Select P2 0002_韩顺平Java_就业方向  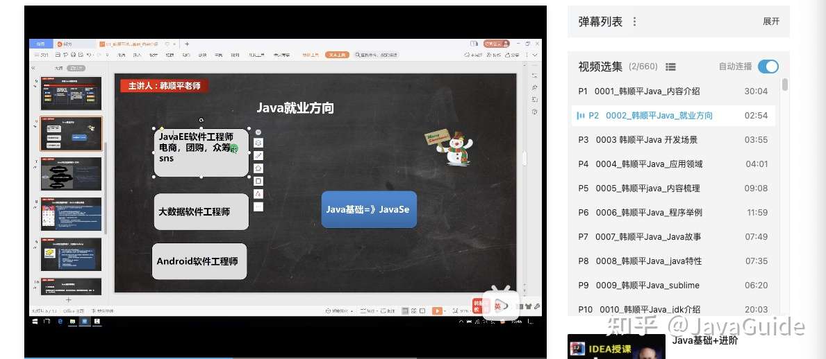coord(673,116)
